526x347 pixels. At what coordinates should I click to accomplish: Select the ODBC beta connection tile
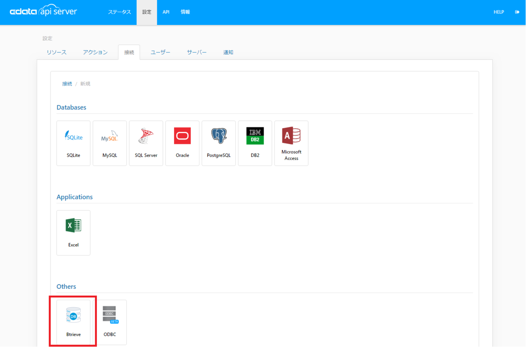[x=110, y=322]
